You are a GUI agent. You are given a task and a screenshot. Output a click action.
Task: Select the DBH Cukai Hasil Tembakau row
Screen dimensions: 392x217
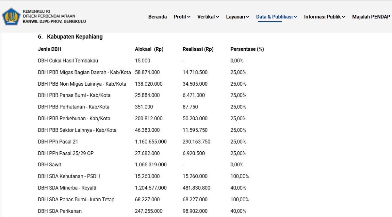151,61
